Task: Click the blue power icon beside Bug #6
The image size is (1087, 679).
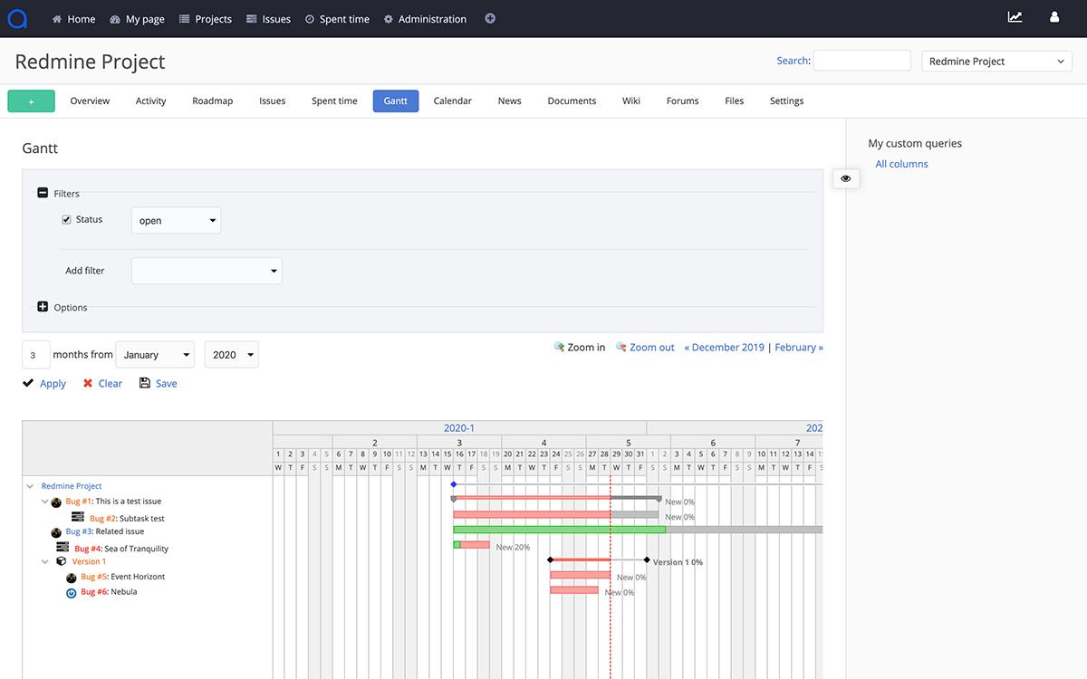Action: click(72, 593)
